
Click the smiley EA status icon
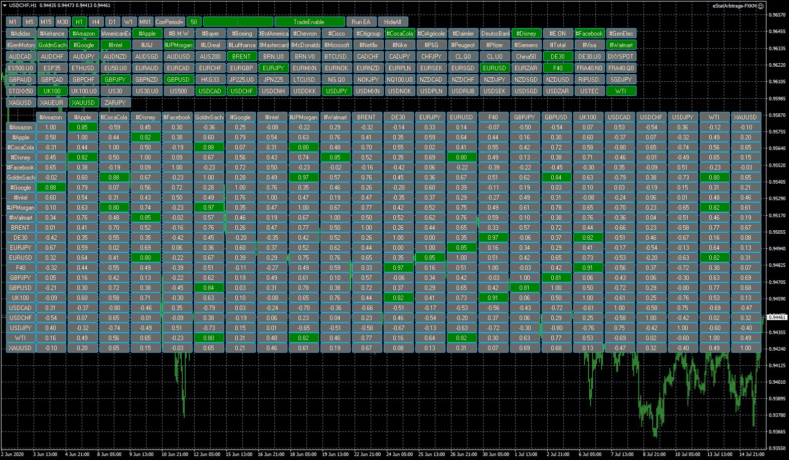760,6
